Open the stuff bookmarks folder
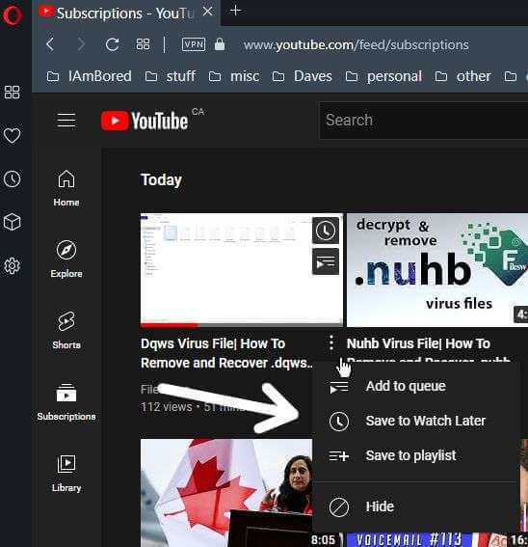Viewport: 528px width, 547px height. [x=171, y=76]
